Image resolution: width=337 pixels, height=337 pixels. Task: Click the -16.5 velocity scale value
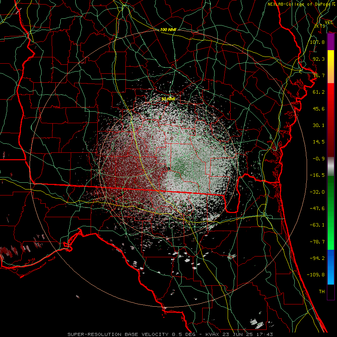(x=317, y=175)
